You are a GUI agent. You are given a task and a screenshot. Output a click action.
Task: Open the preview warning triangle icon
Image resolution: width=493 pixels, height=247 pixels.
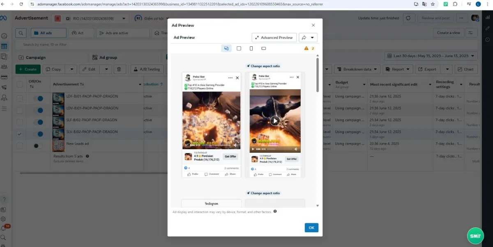[306, 48]
